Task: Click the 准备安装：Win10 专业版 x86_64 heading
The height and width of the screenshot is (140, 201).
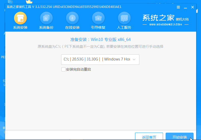Action: coord(100,40)
